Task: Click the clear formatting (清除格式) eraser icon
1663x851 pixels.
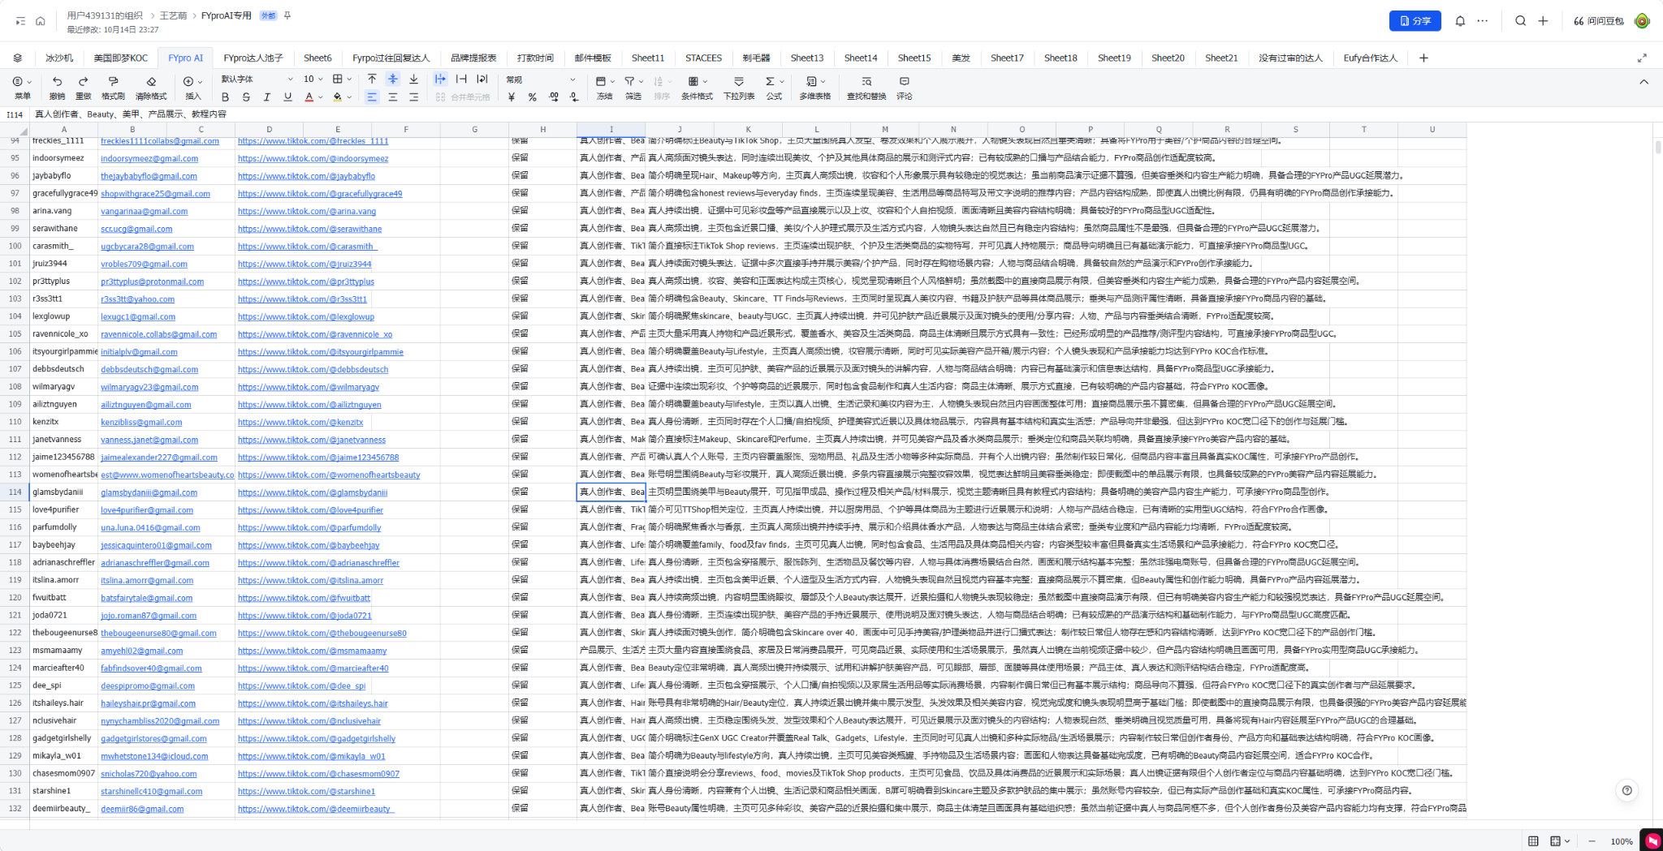Action: [151, 81]
